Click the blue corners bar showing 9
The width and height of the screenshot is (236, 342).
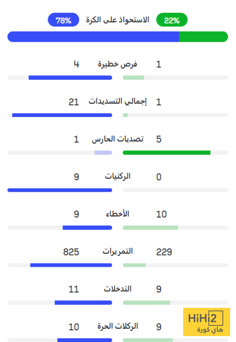tap(60, 190)
